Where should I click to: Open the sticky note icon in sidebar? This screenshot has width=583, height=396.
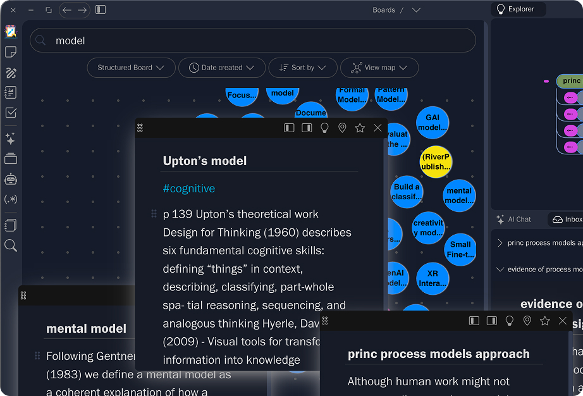click(11, 52)
